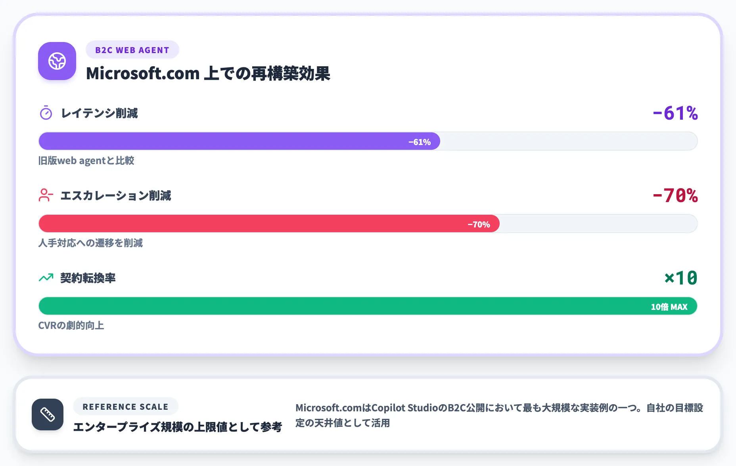Click the large purple −61% value
The height and width of the screenshot is (466, 736).
(x=675, y=113)
